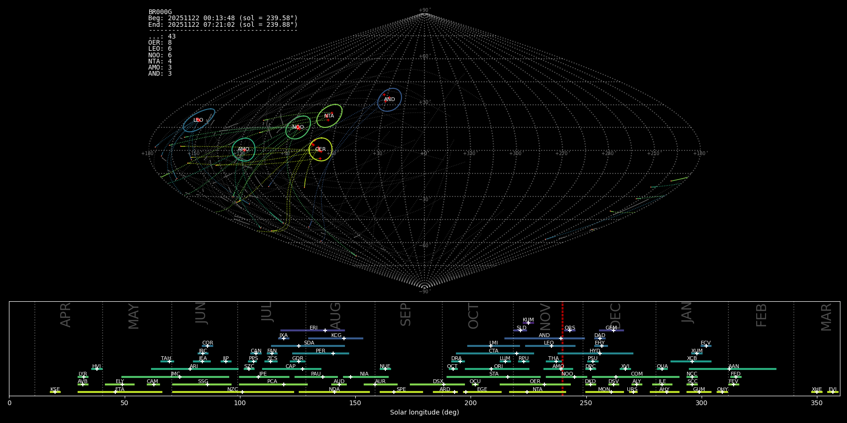Click the 'AMO: 3' count in legend
Viewport: 847px width, 423px height.
click(x=160, y=67)
